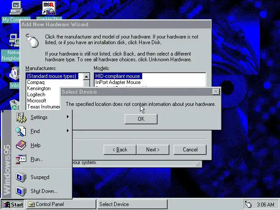Open Find submenu in Start menu
The image size is (280, 210).
click(x=42, y=131)
